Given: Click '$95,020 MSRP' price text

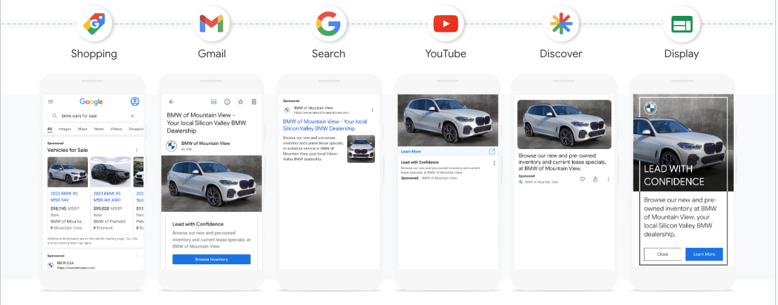Looking at the screenshot, I should pos(106,209).
